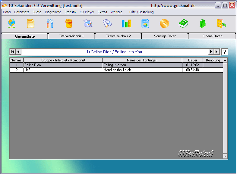Open the Sonstige Daten tab
The image size is (237, 174).
tap(165, 36)
